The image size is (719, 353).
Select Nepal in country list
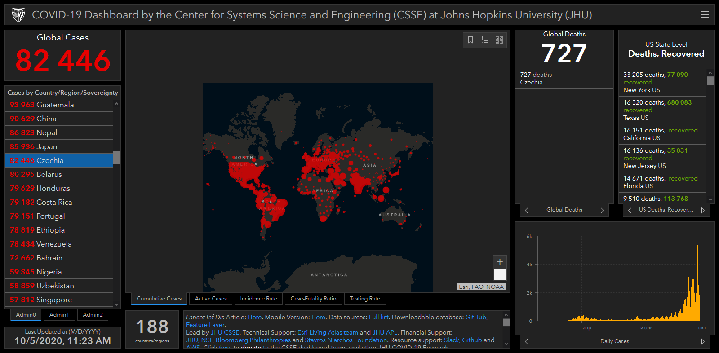pyautogui.click(x=59, y=132)
